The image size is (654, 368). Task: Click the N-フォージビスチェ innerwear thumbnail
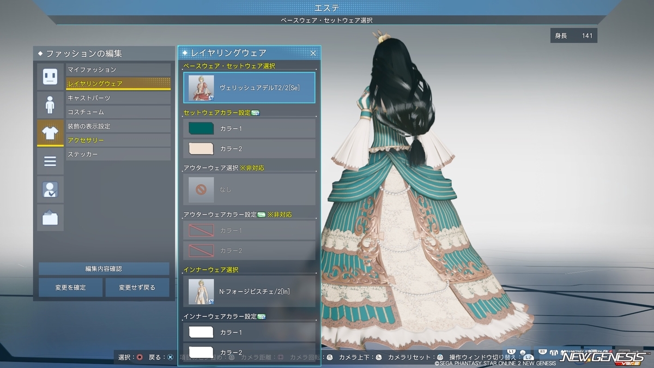tap(201, 291)
